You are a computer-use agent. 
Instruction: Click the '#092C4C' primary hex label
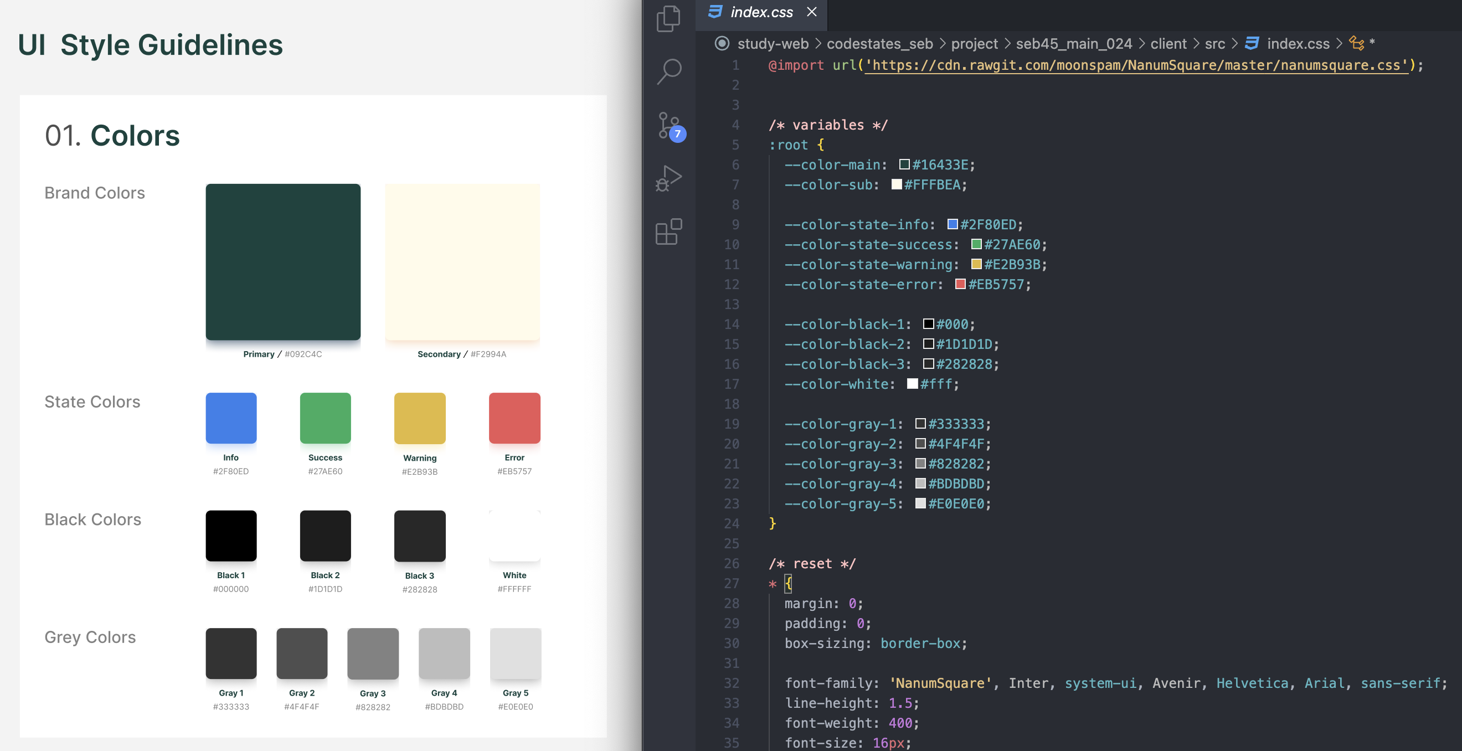303,354
